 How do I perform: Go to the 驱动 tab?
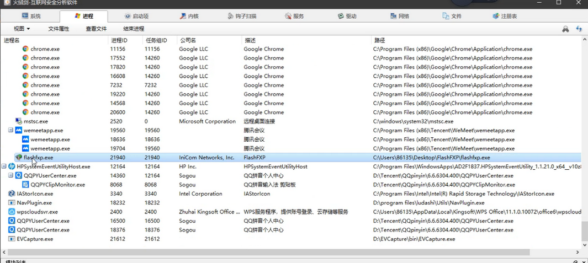[347, 16]
